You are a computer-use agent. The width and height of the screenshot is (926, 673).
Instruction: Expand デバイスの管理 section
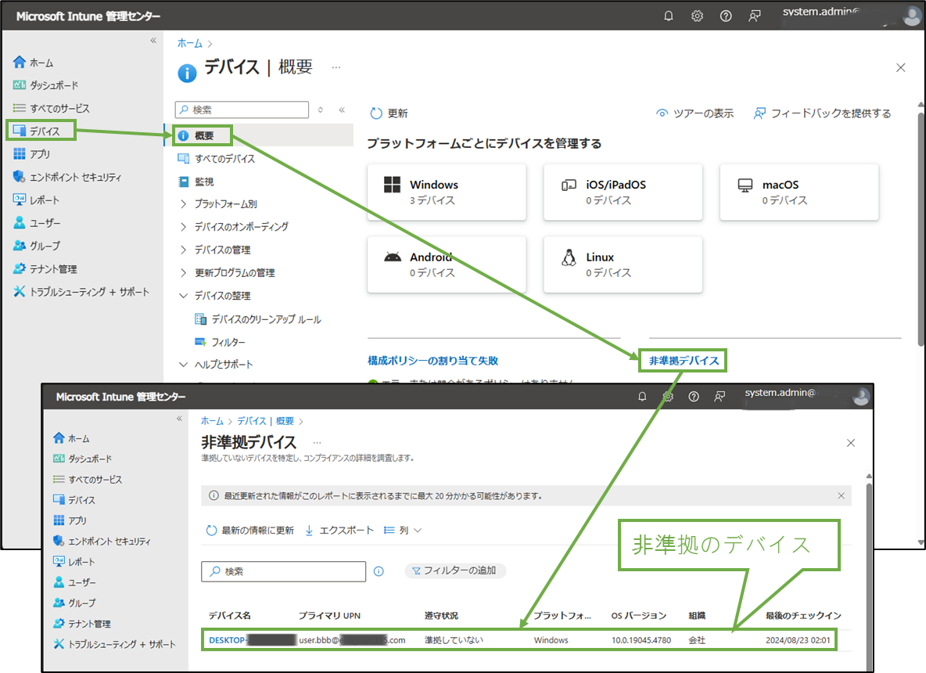tap(215, 250)
